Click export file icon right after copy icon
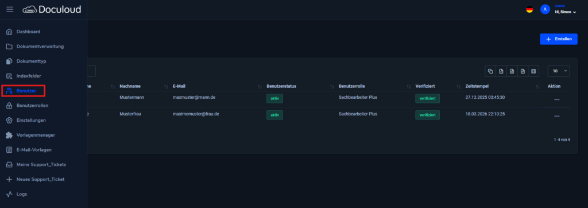Image resolution: width=588 pixels, height=208 pixels. tap(501, 71)
